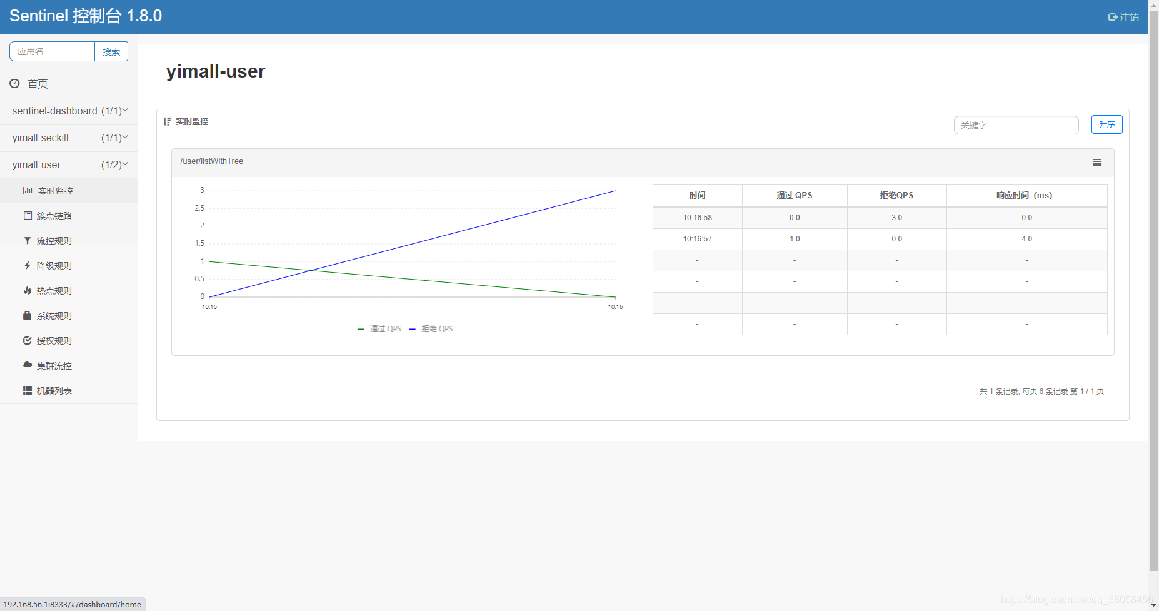Expand the sentinel-dashboard app chevron
This screenshot has width=1159, height=611.
click(x=125, y=110)
